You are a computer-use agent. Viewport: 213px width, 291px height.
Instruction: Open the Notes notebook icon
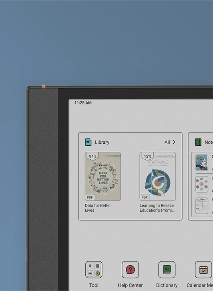tap(198, 142)
